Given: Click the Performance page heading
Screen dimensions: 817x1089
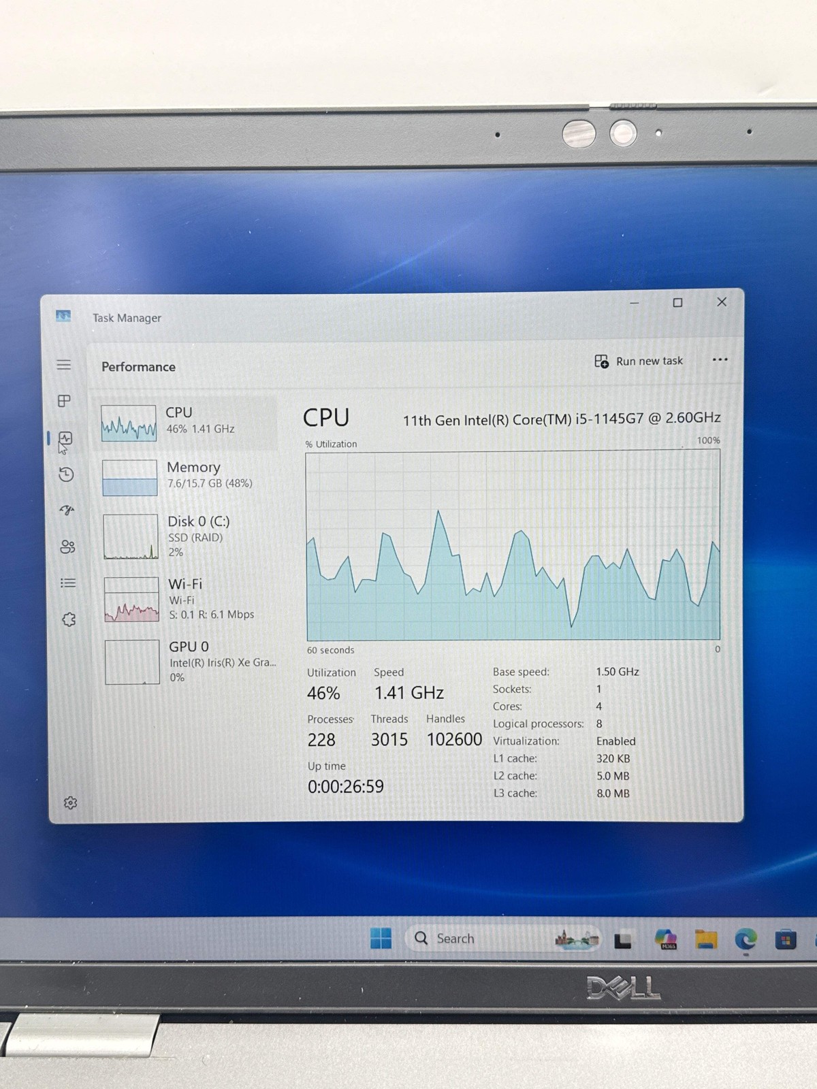Looking at the screenshot, I should pos(138,367).
